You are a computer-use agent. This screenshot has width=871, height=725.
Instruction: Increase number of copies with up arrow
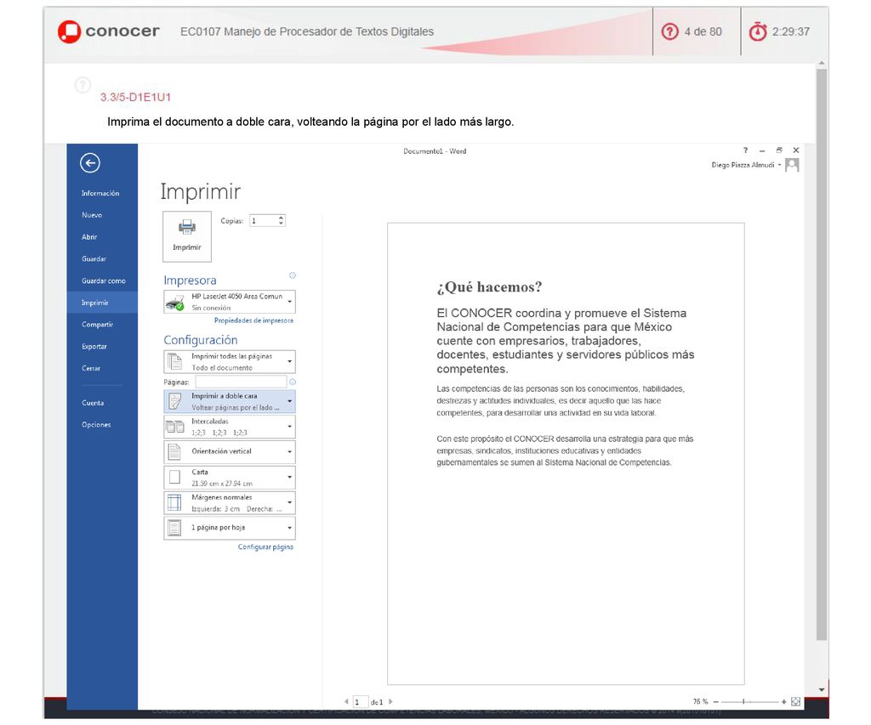pos(281,217)
